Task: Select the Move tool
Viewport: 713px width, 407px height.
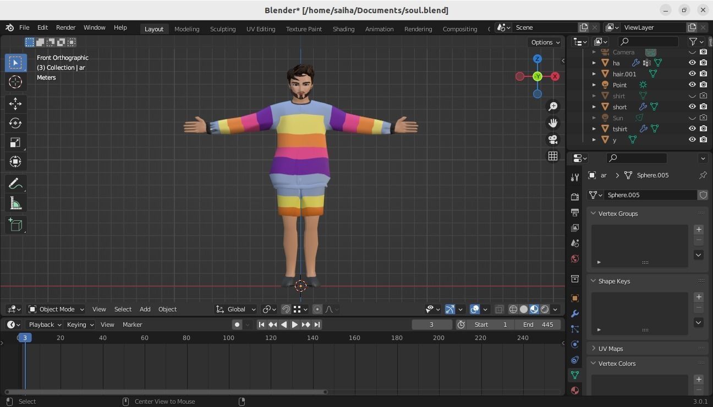Action: coord(15,104)
